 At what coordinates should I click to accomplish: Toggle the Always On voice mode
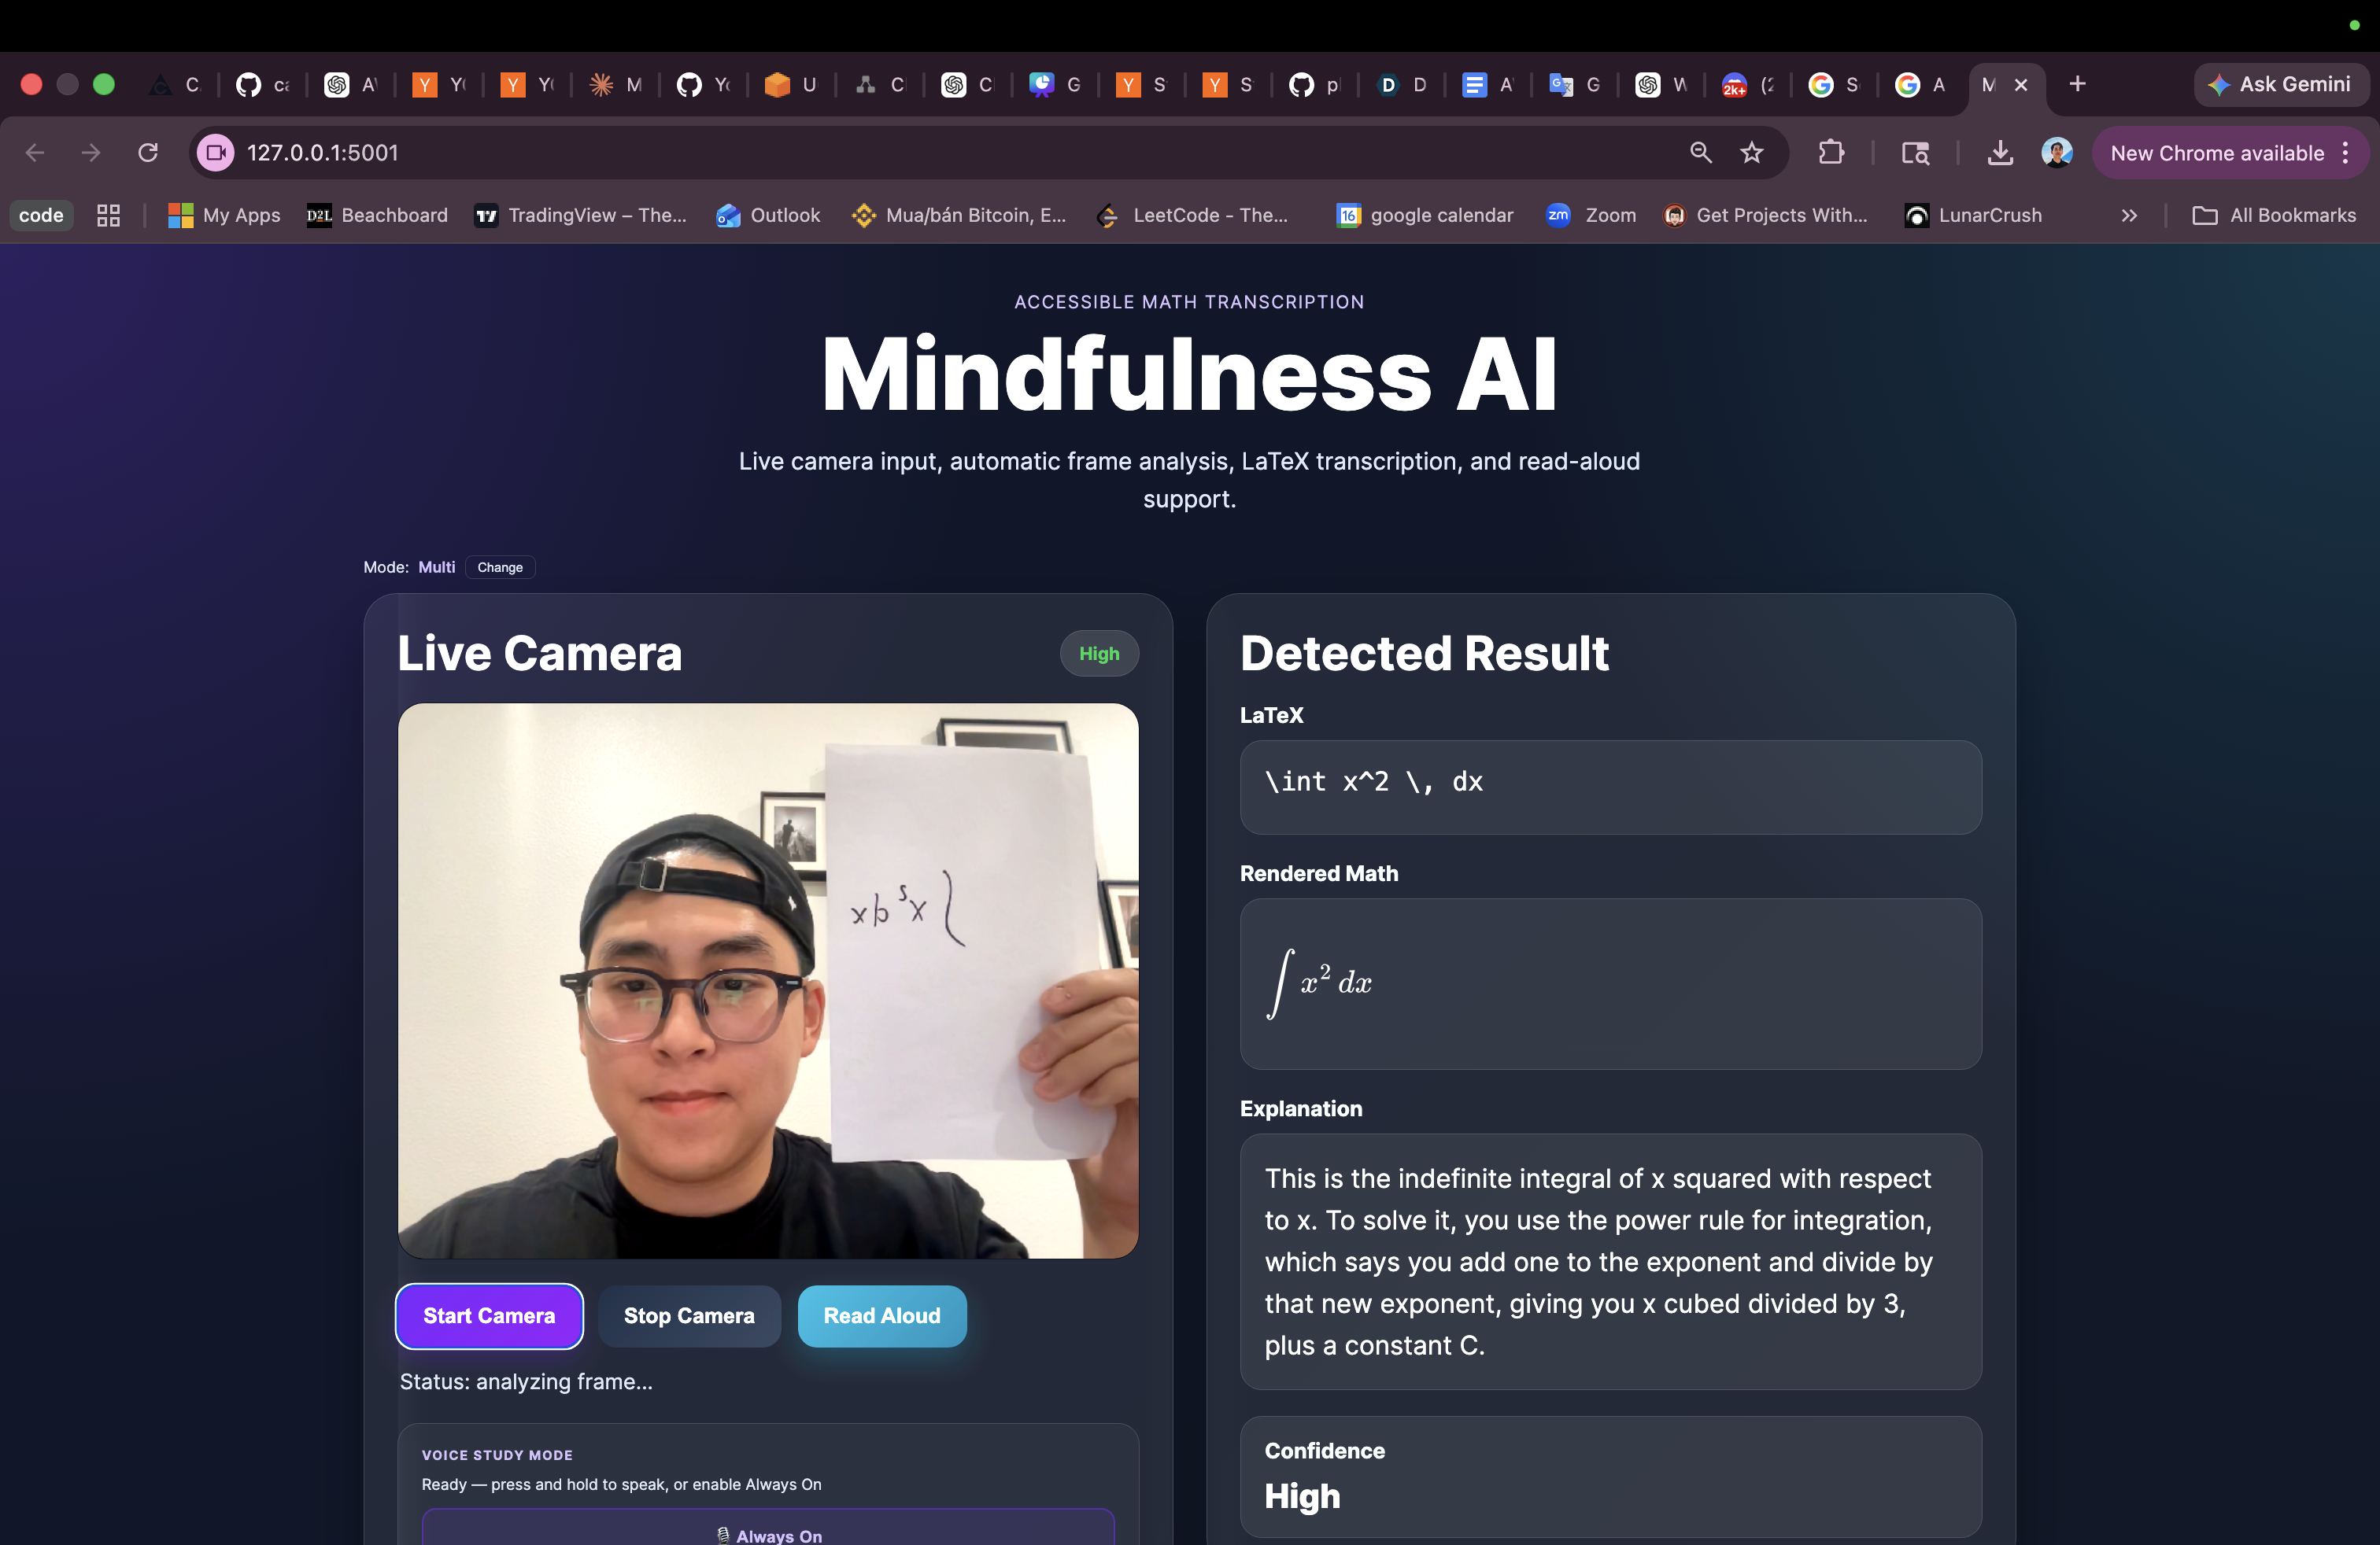click(x=768, y=1533)
